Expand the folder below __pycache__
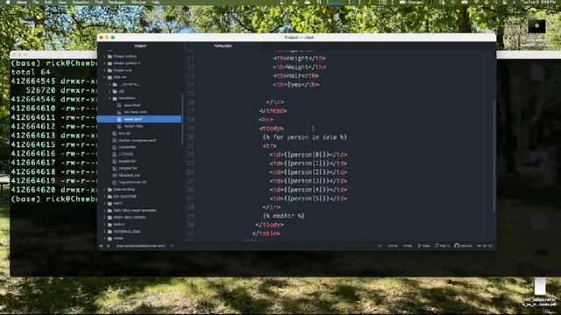Image resolution: width=561 pixels, height=315 pixels. point(110,91)
